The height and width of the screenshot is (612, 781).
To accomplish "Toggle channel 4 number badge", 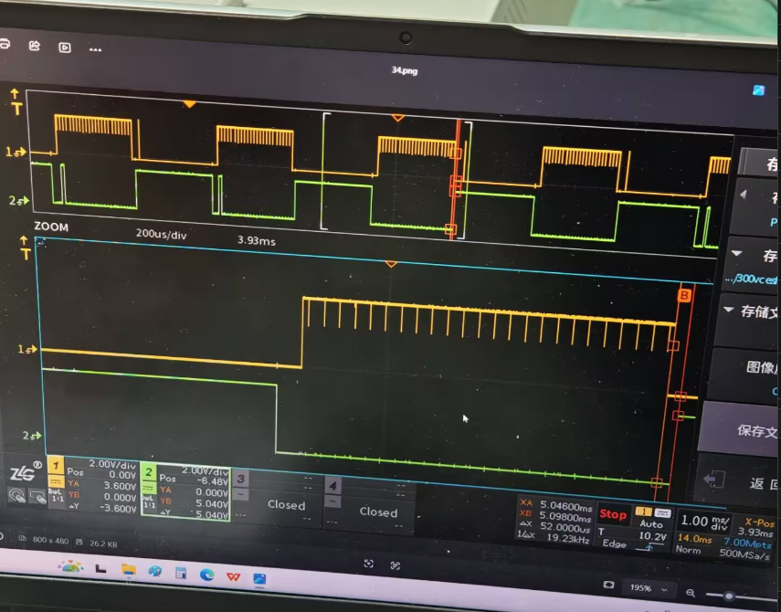I will point(332,486).
